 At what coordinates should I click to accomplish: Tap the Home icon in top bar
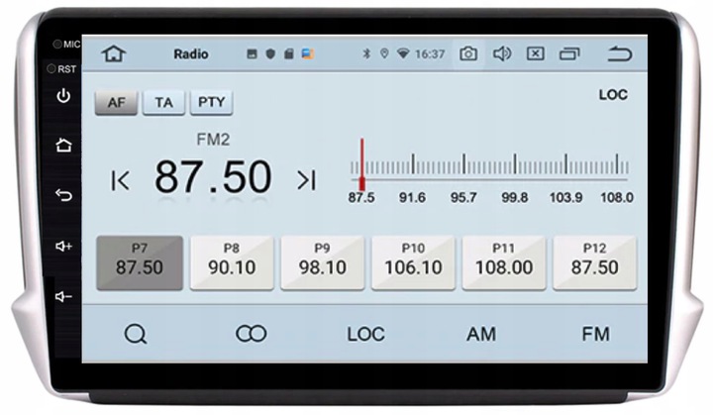point(114,53)
